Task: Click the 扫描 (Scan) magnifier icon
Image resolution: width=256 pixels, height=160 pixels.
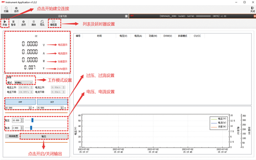Action: pos(6,9)
